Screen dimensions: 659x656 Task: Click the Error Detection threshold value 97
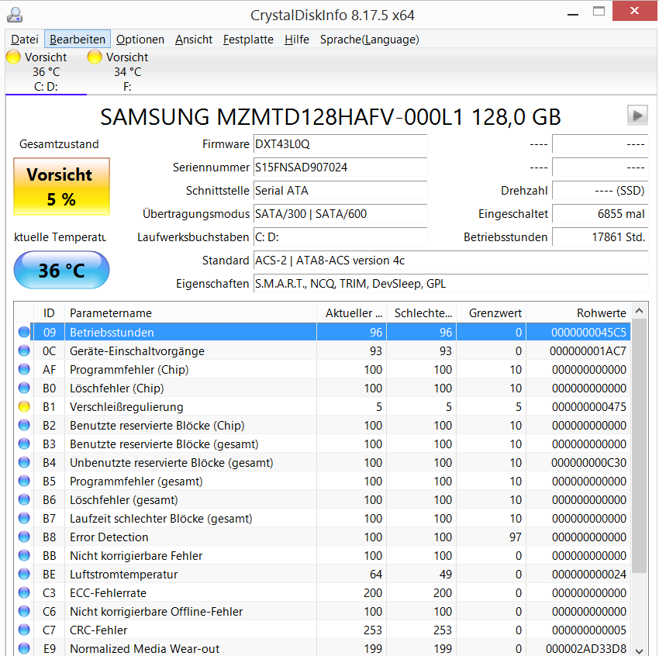pos(516,537)
